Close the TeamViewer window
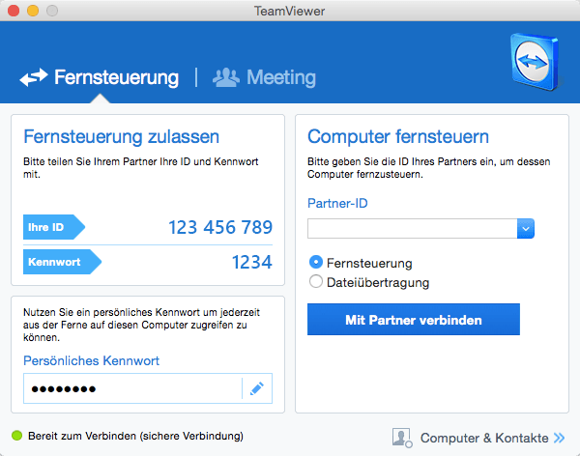Viewport: 580px width, 456px height. (x=14, y=11)
